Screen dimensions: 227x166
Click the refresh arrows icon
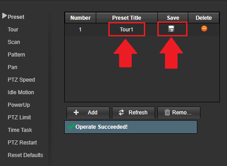121,113
